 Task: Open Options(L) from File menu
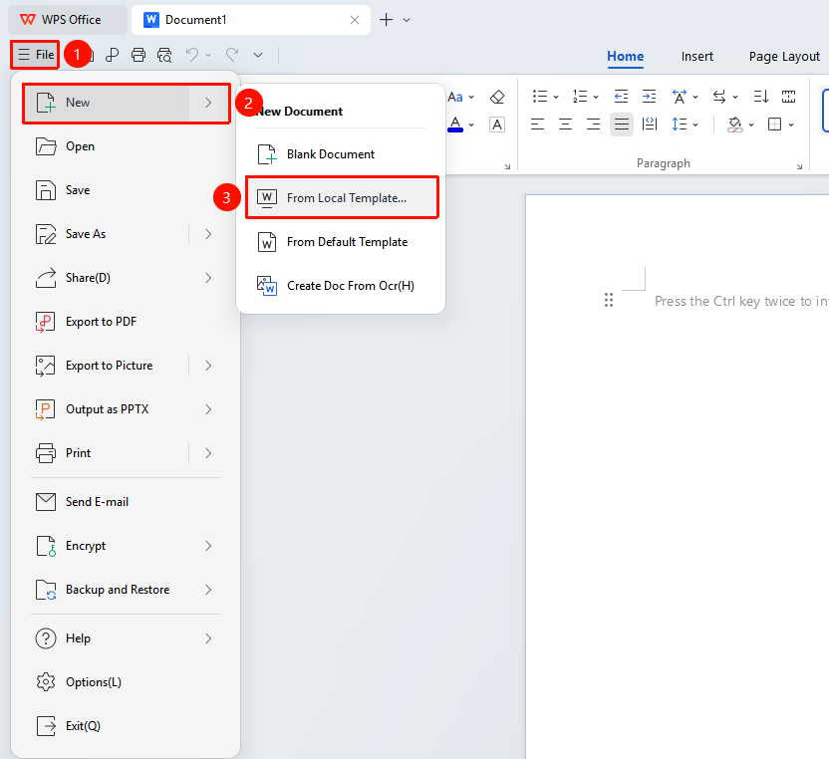pyautogui.click(x=126, y=682)
